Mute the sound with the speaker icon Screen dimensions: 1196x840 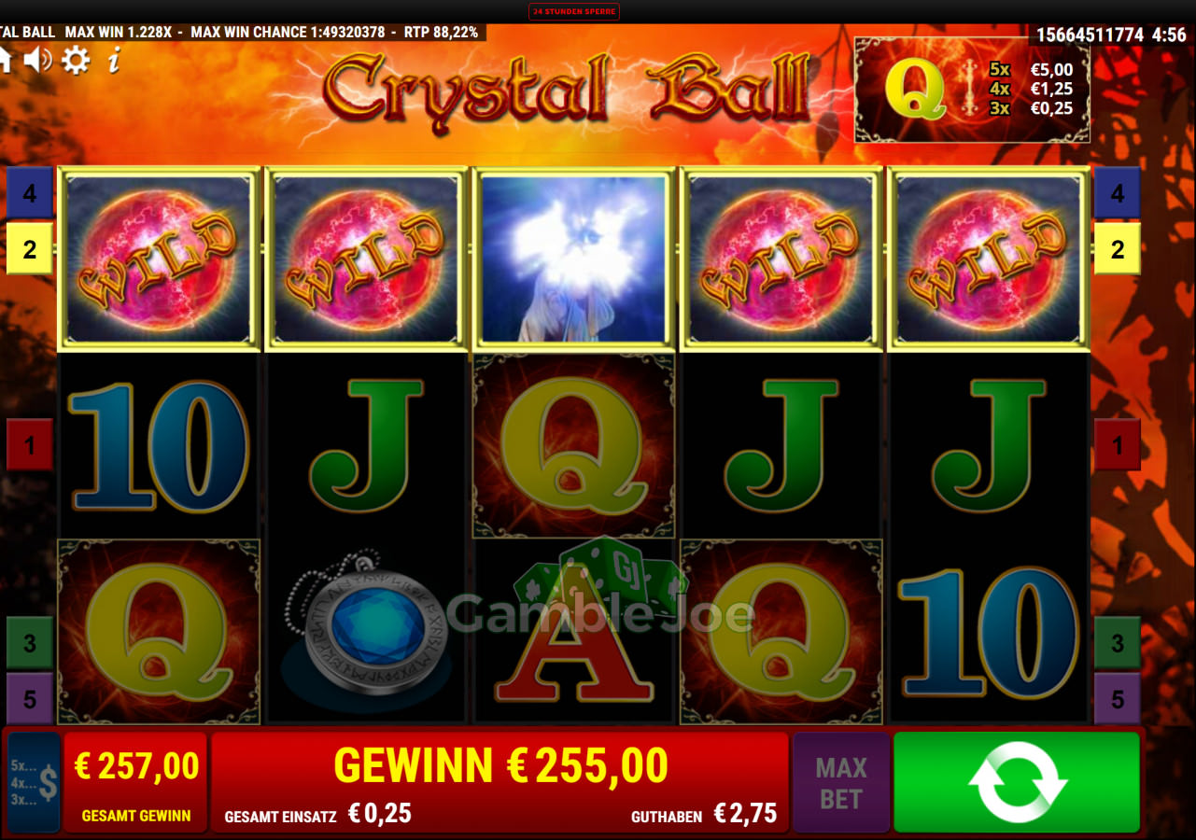(37, 61)
